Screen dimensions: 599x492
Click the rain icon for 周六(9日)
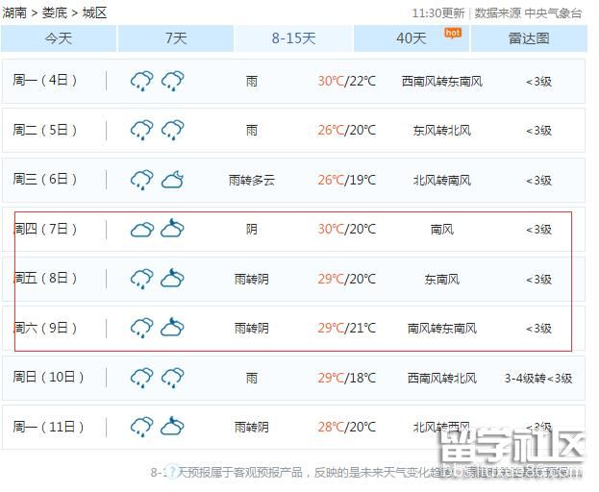141,328
